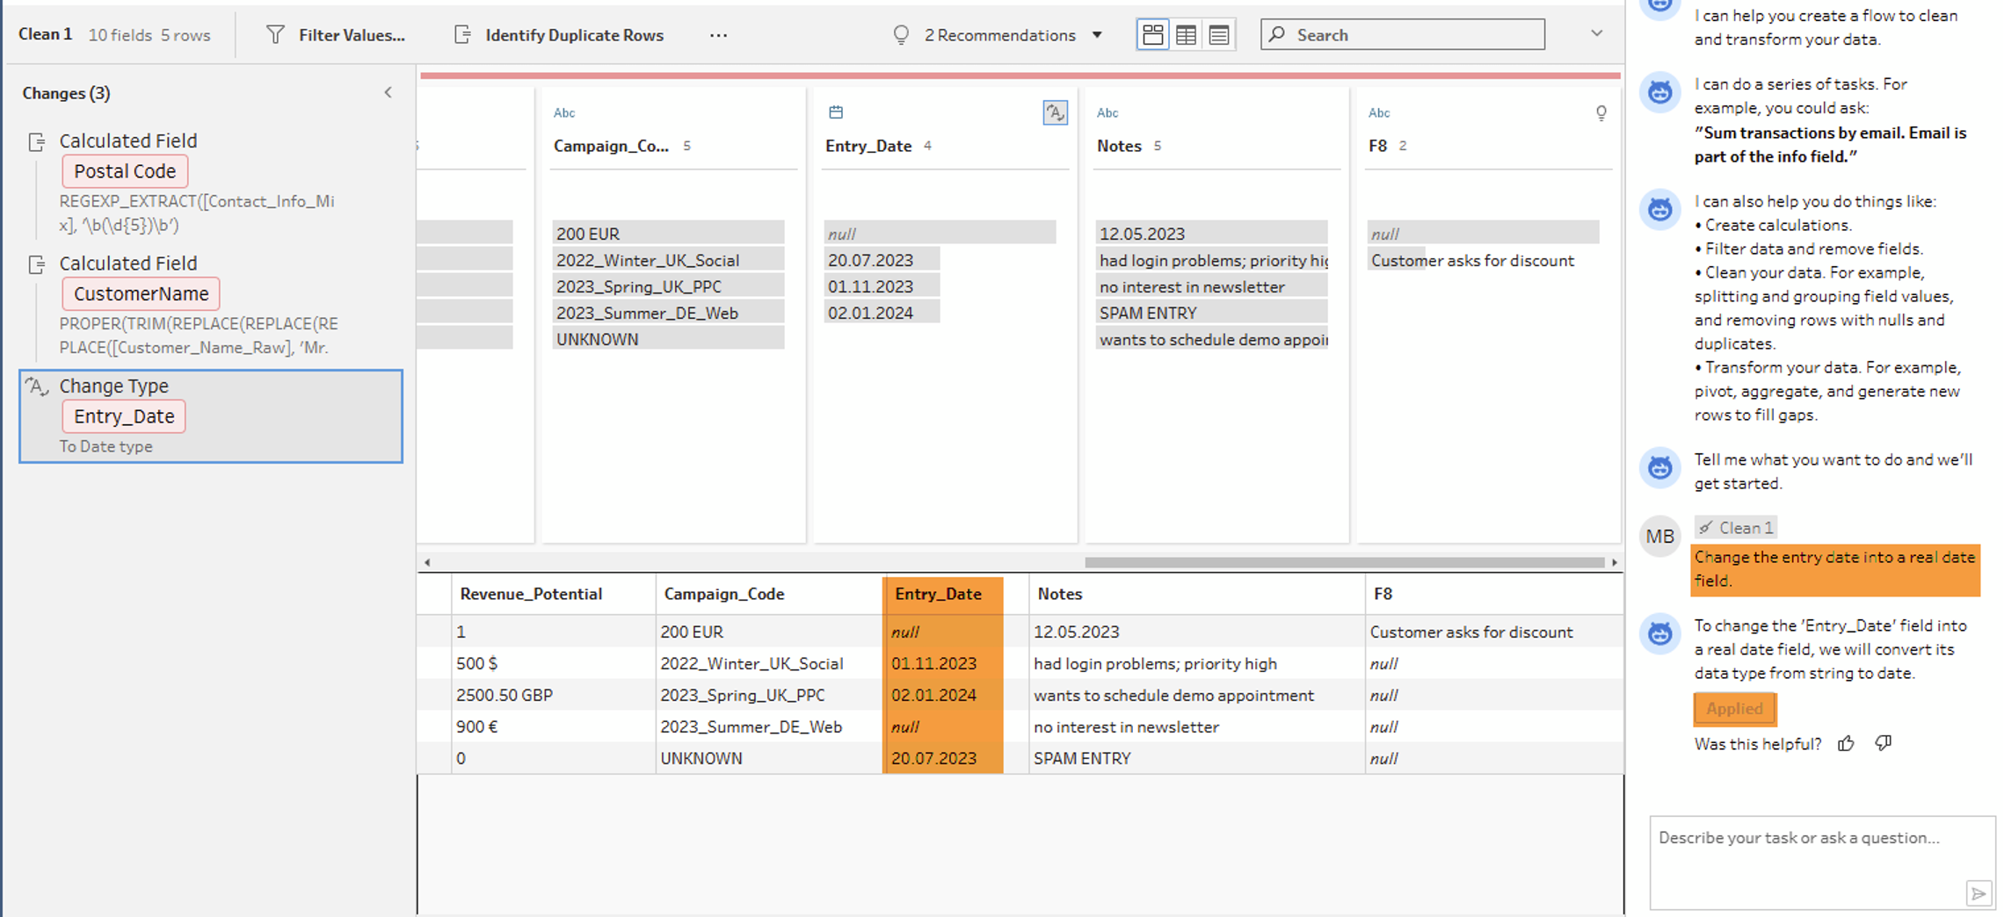Click the change type icon on Entry_Date card
Image resolution: width=2004 pixels, height=917 pixels.
tap(1055, 112)
